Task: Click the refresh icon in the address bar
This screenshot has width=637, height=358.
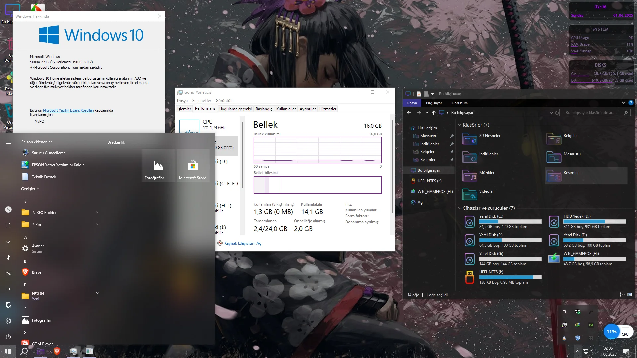Action: (557, 113)
